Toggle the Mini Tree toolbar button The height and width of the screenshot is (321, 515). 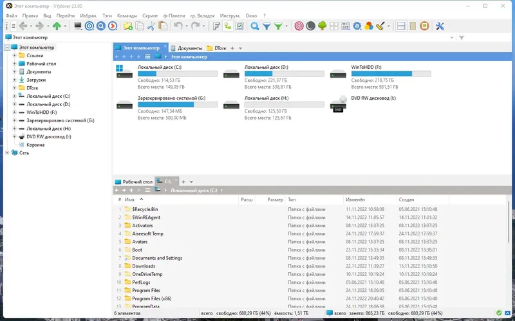click(x=228, y=26)
